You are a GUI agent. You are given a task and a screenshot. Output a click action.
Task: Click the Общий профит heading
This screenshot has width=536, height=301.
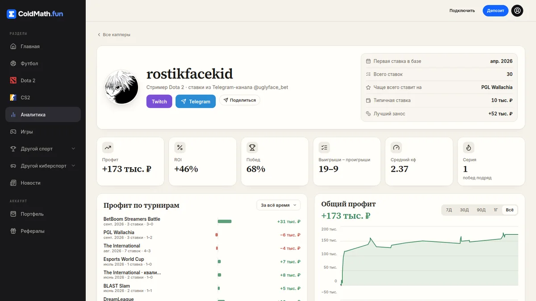coord(348,204)
